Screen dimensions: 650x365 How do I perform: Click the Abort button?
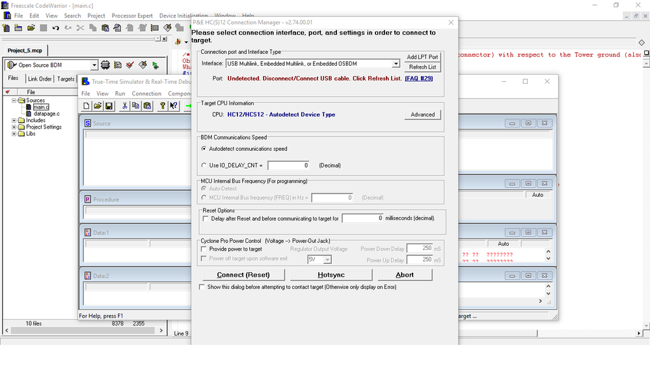tap(405, 275)
